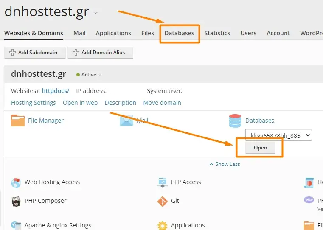
Task: Click the dnhosttest.gr domain name heading
Action: click(39, 74)
